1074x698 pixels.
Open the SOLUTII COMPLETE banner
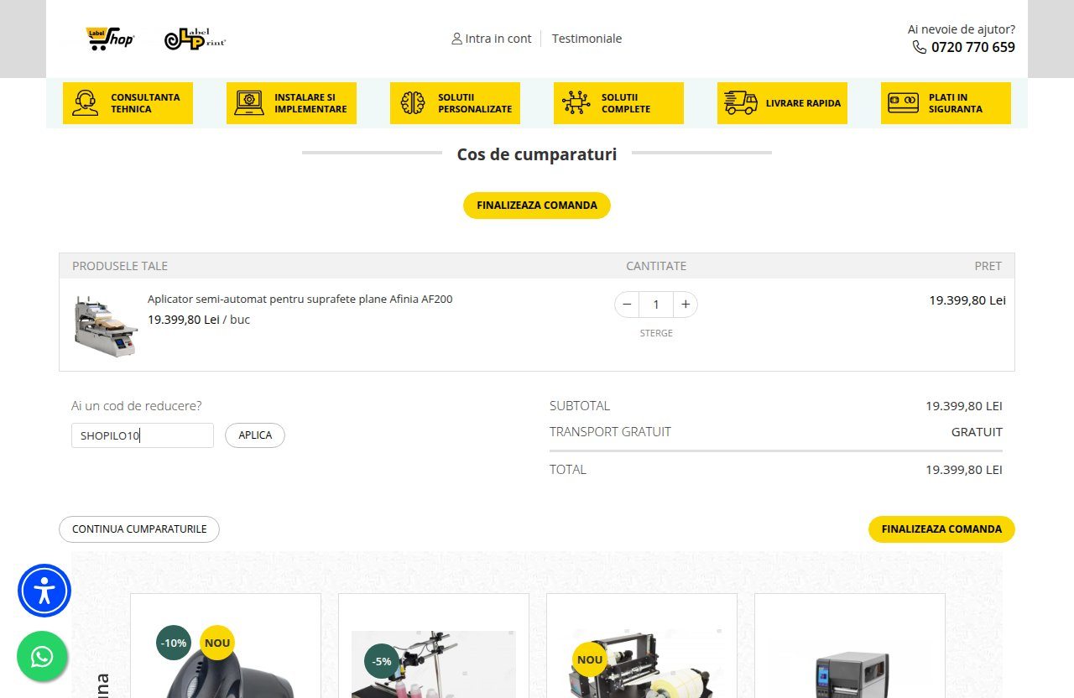pos(618,103)
